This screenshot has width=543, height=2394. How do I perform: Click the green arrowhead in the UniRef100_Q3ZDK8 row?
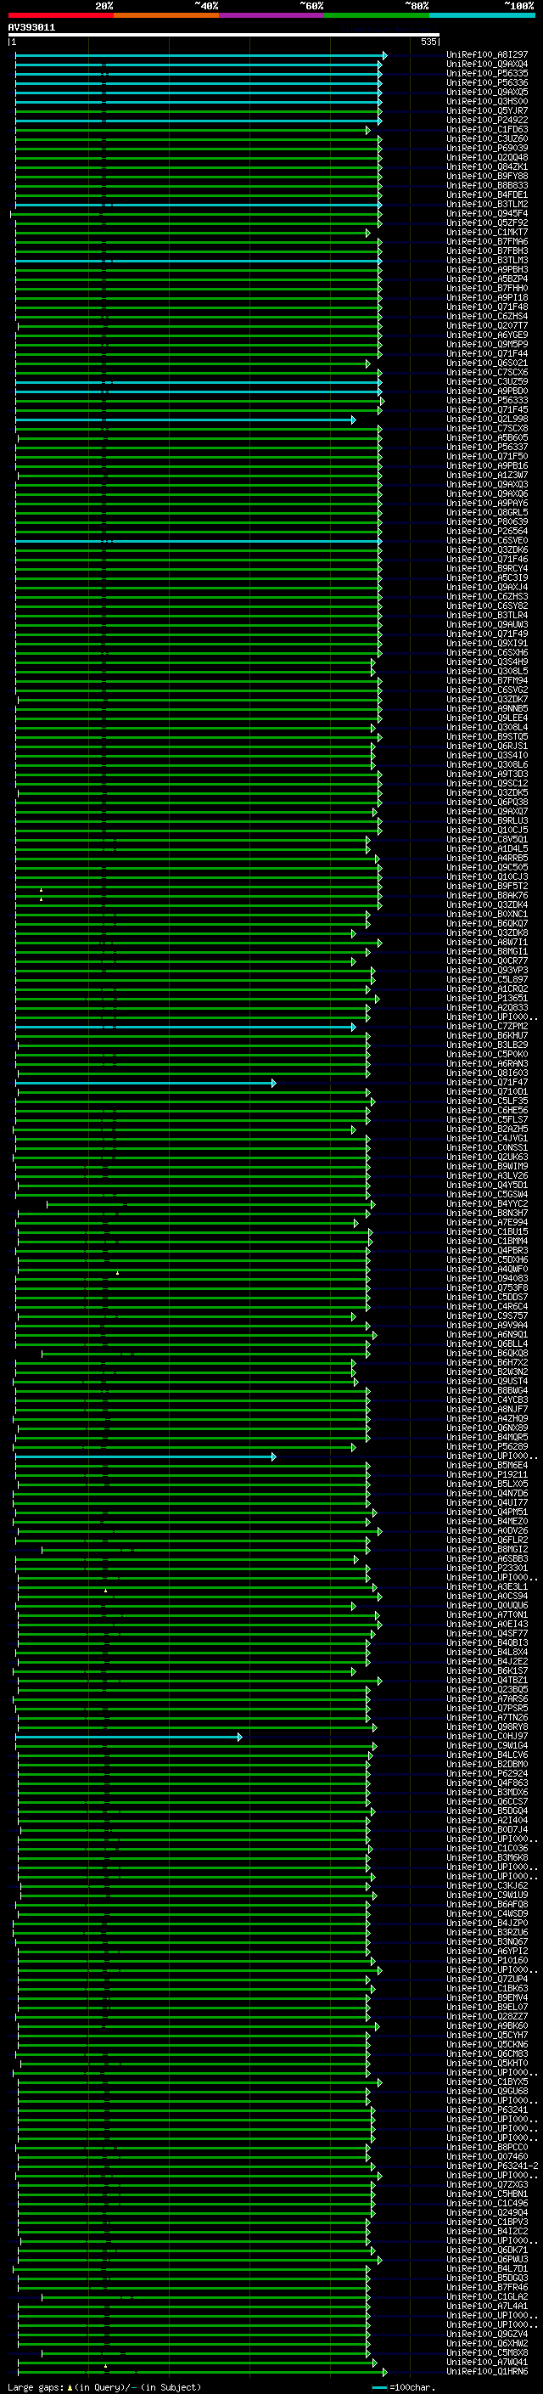pos(353,934)
